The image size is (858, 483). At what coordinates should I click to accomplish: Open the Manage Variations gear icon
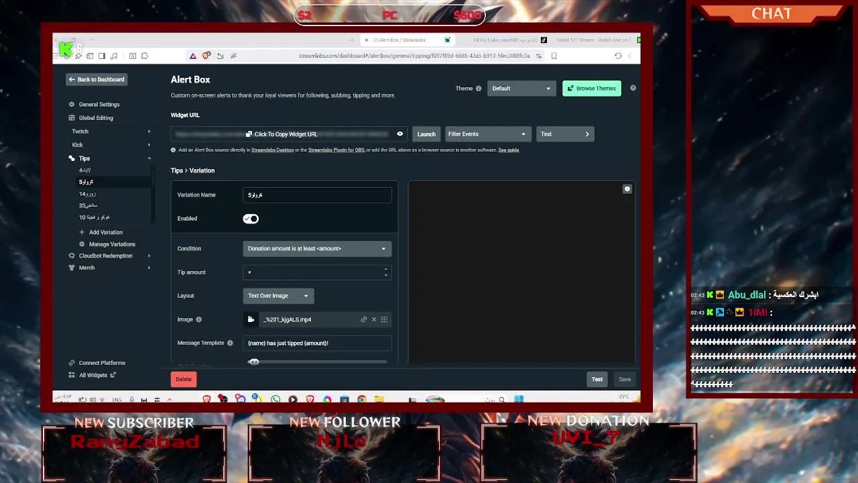click(x=82, y=244)
